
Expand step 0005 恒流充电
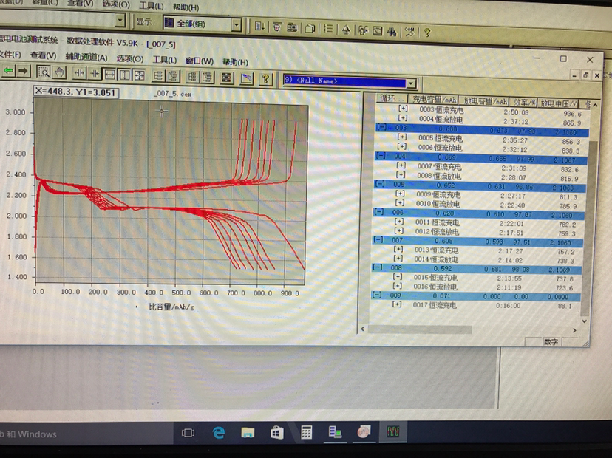click(401, 137)
